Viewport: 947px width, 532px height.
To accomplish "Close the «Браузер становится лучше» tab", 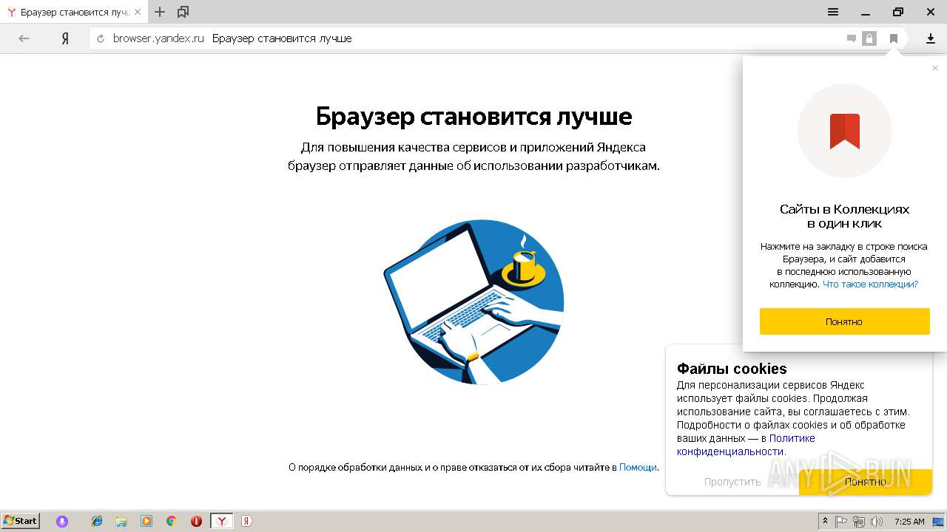I will click(138, 13).
